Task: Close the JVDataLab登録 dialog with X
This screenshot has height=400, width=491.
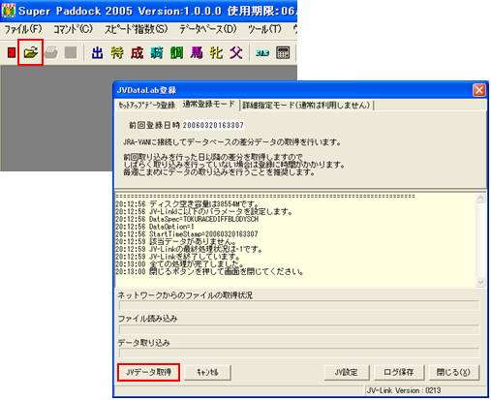Action: click(479, 90)
